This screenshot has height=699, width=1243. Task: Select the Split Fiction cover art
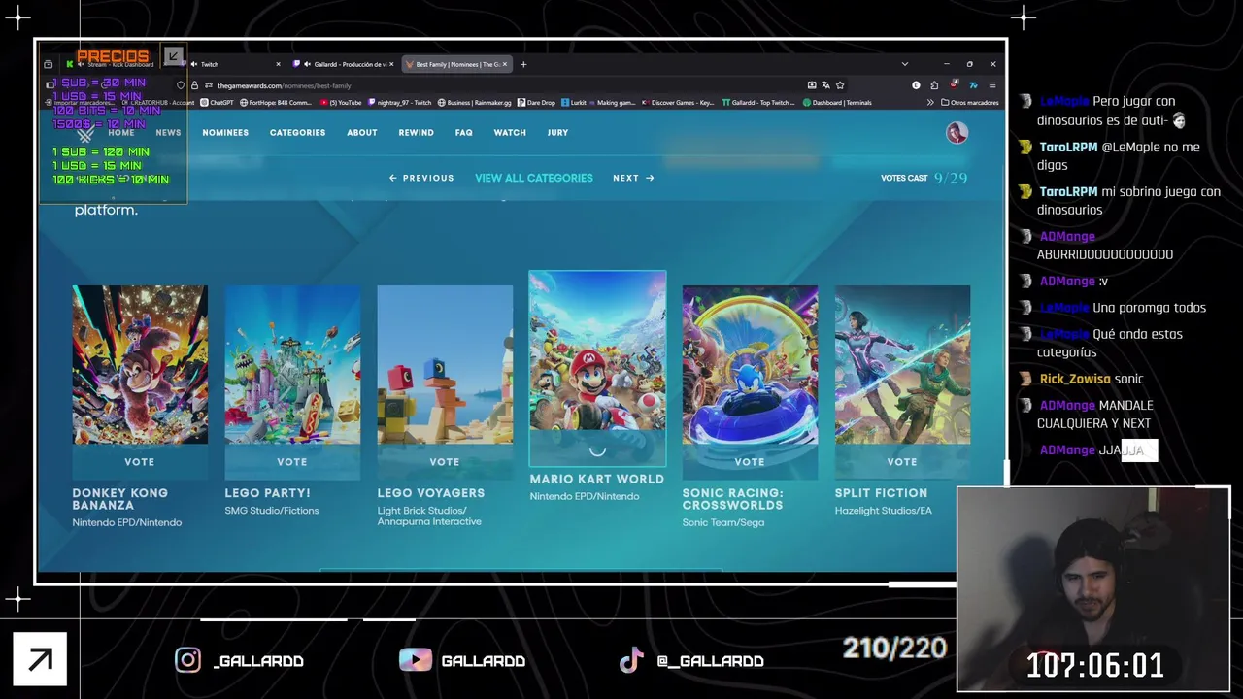point(902,364)
